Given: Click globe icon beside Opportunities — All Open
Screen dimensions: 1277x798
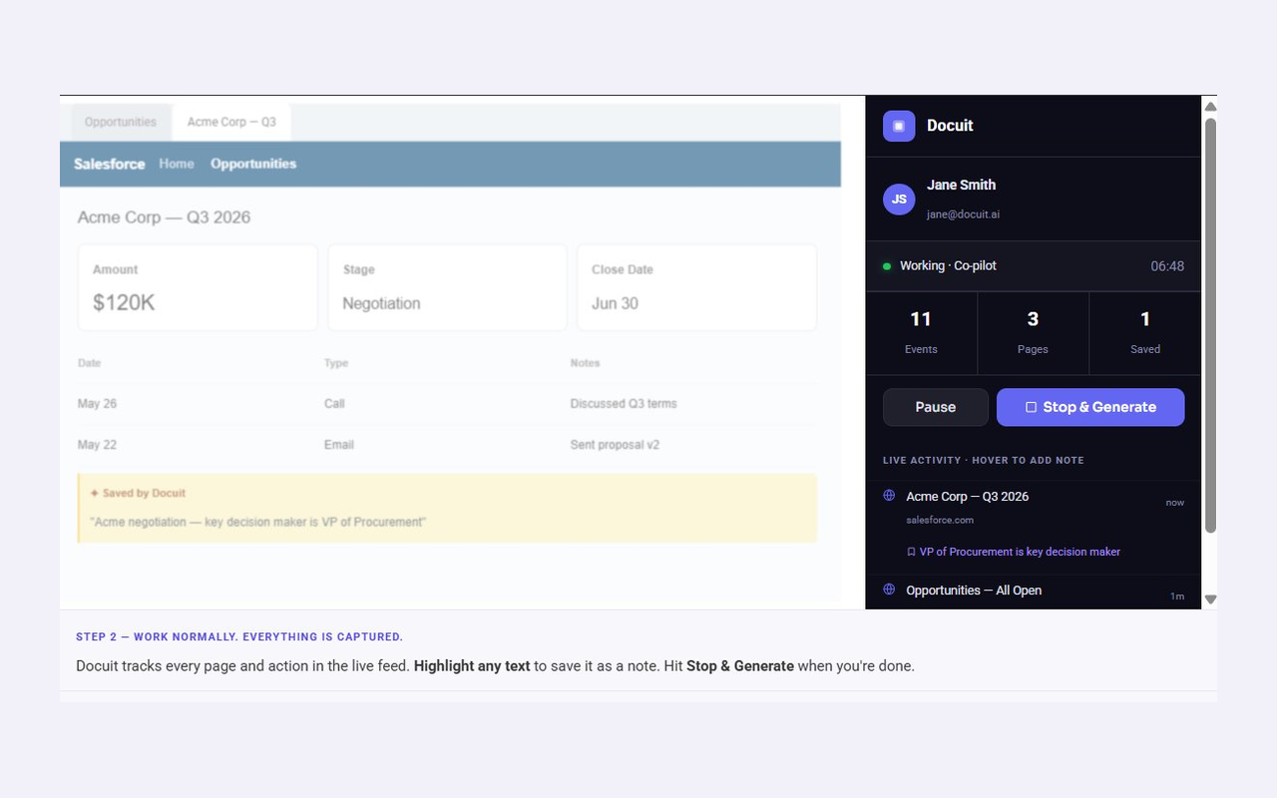Looking at the screenshot, I should pos(889,590).
